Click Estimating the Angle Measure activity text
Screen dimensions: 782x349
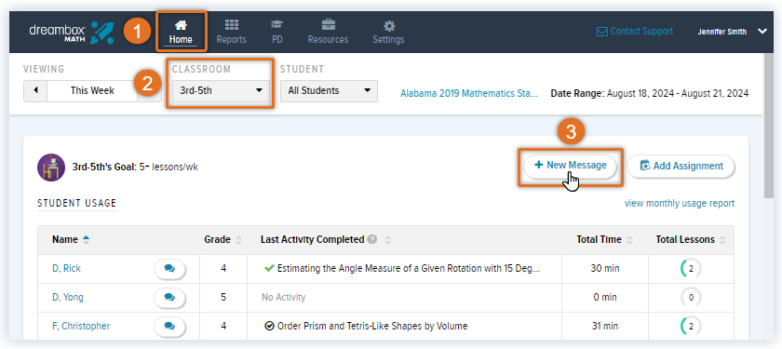[409, 268]
